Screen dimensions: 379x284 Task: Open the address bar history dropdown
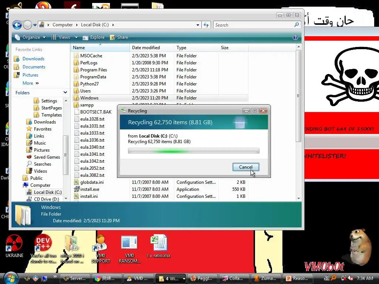198,25
